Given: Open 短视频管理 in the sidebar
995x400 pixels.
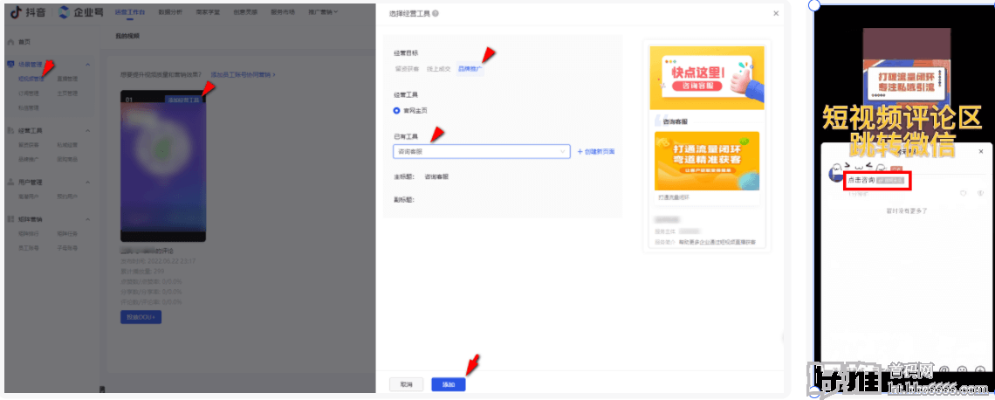Looking at the screenshot, I should coord(31,78).
